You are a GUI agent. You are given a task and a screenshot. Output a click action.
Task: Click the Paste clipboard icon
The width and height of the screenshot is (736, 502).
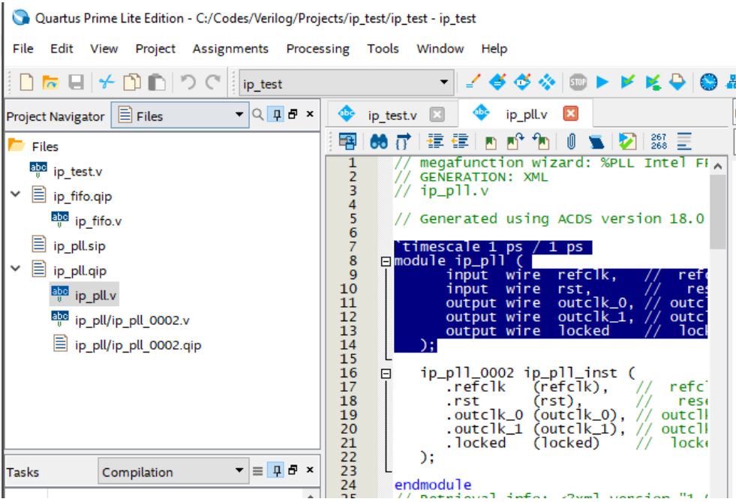coord(157,83)
